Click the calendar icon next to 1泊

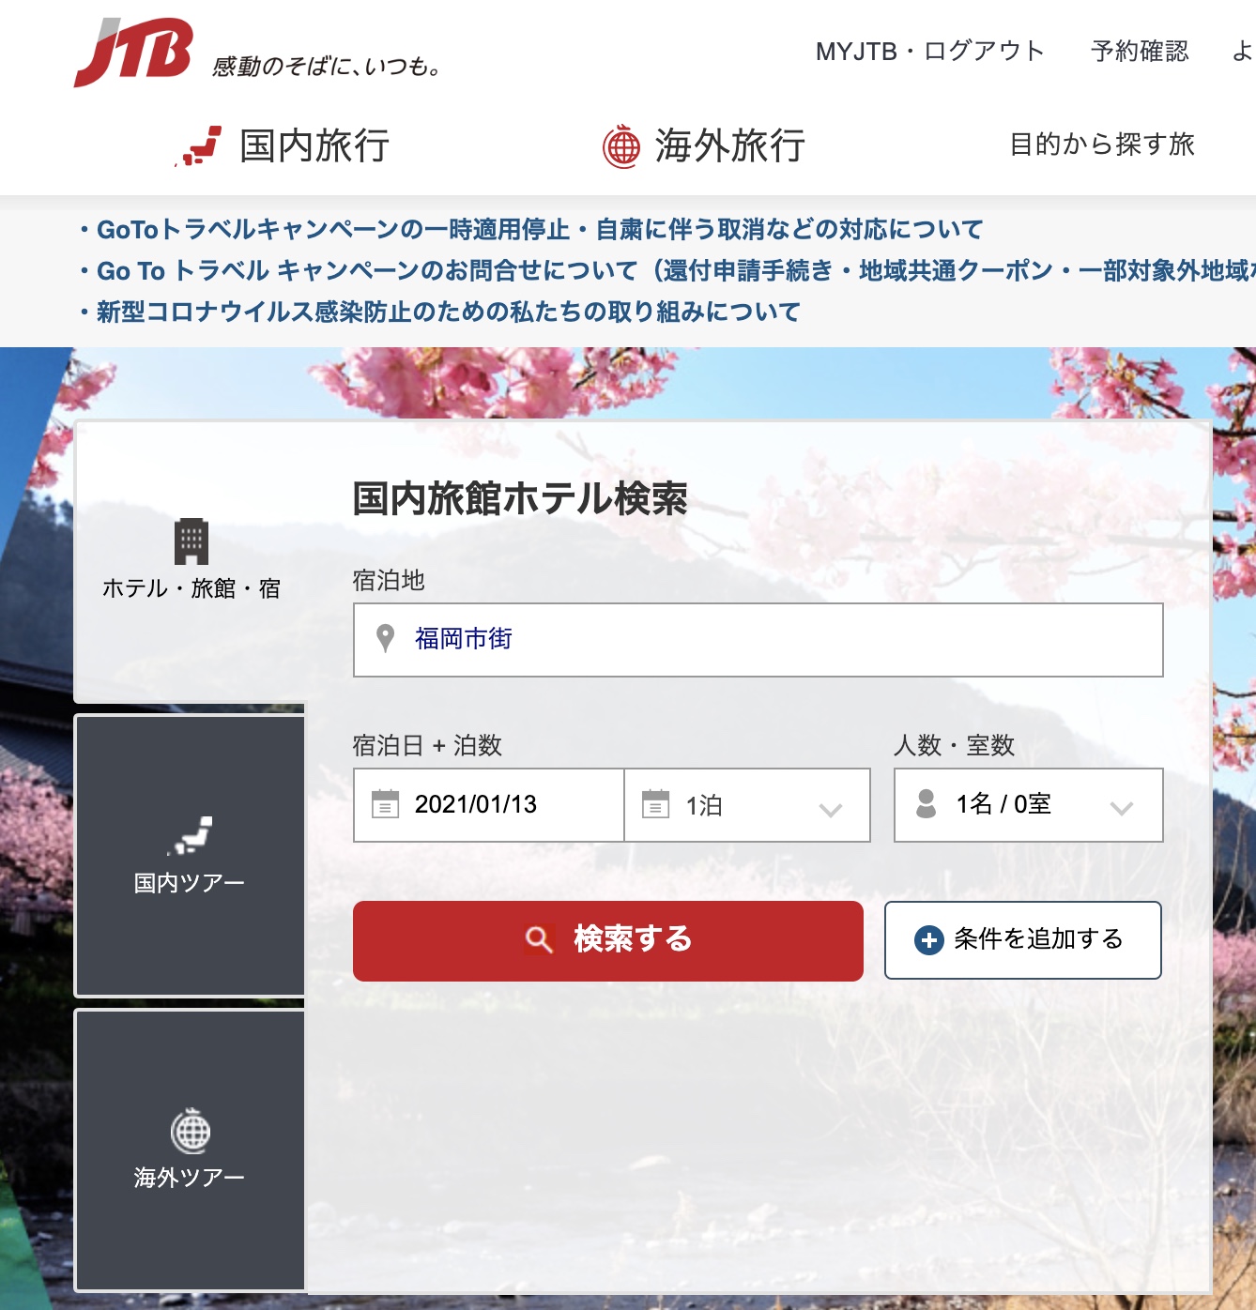tap(655, 804)
